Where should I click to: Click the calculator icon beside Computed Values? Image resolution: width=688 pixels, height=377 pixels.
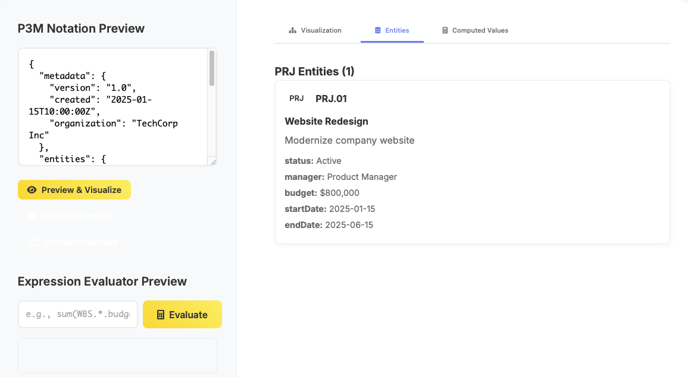tap(445, 30)
